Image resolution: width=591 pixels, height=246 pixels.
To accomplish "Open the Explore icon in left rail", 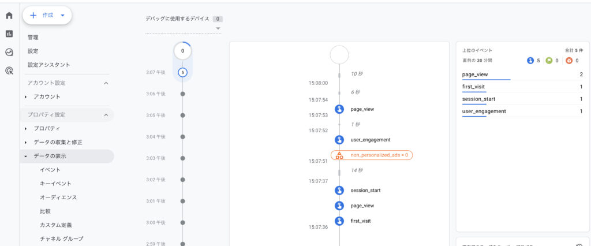I will 9,52.
